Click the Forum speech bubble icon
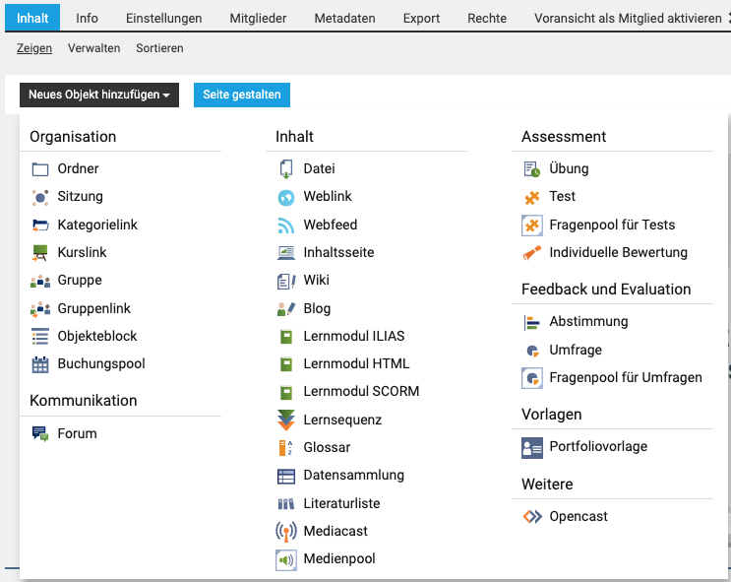The image size is (731, 582). coord(40,434)
